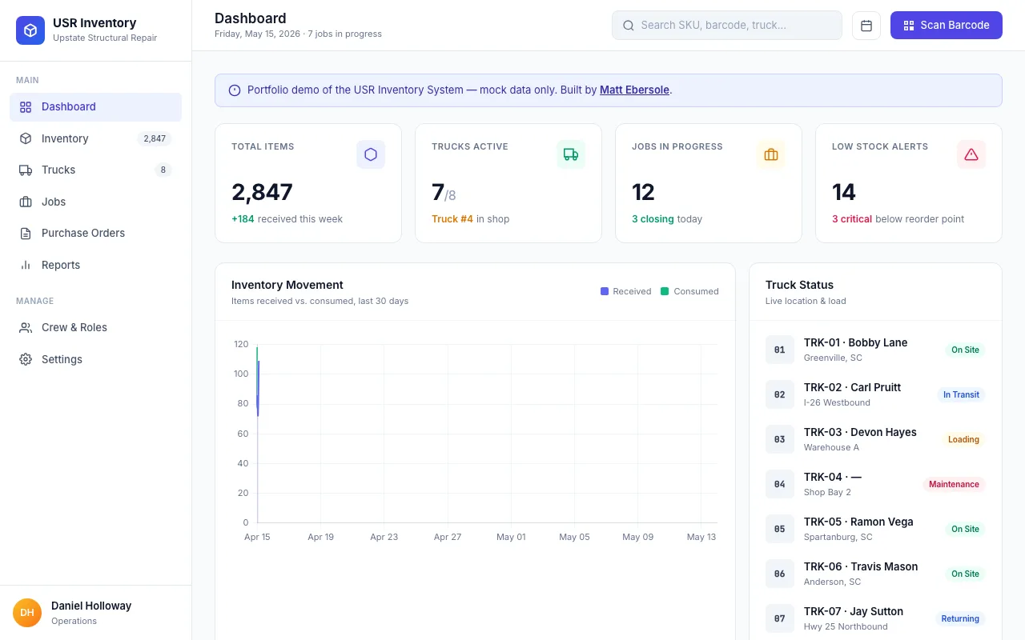Image resolution: width=1025 pixels, height=640 pixels.
Task: Click the 2,847 badge next to Inventory
Action: pyautogui.click(x=155, y=138)
